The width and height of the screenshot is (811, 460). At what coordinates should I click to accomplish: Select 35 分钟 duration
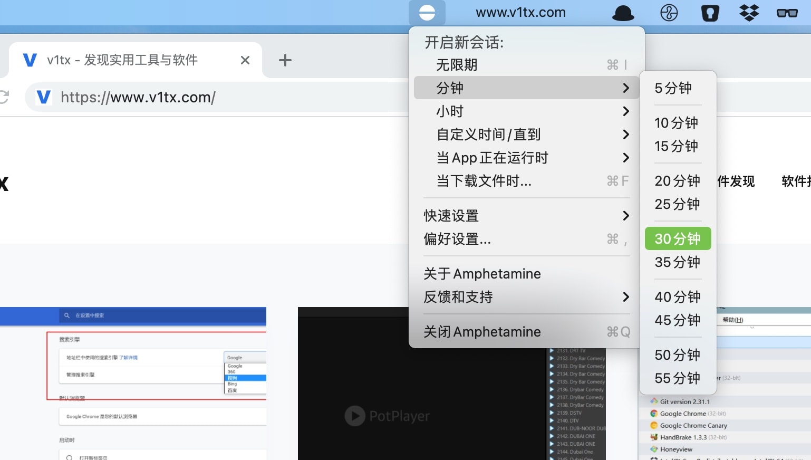[x=678, y=262]
